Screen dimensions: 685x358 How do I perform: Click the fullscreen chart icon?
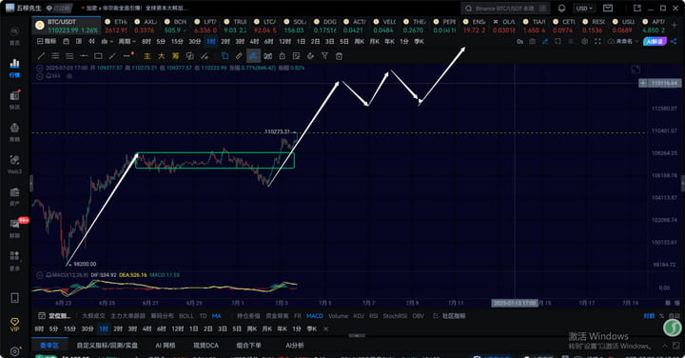click(597, 42)
